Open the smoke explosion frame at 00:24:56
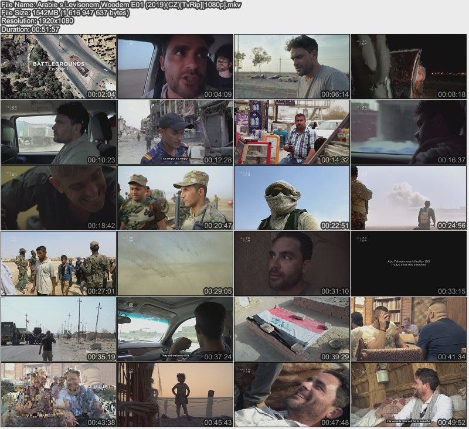The height and width of the screenshot is (429, 469). click(x=409, y=198)
